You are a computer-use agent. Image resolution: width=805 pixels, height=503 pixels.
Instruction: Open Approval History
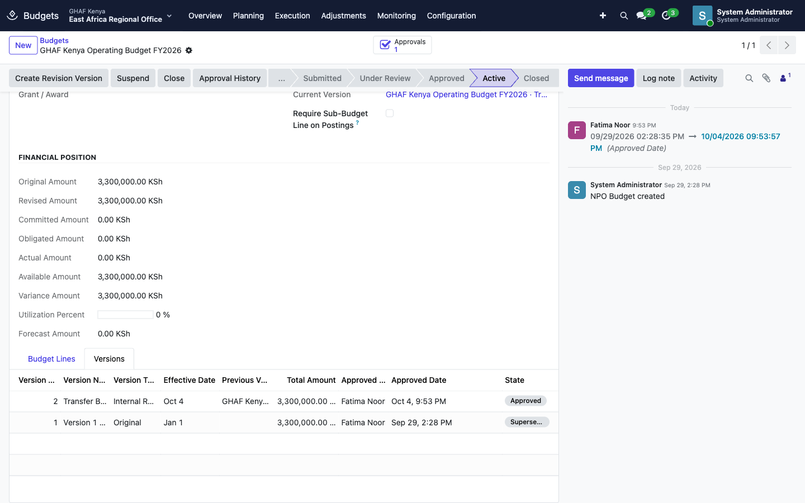pyautogui.click(x=230, y=78)
